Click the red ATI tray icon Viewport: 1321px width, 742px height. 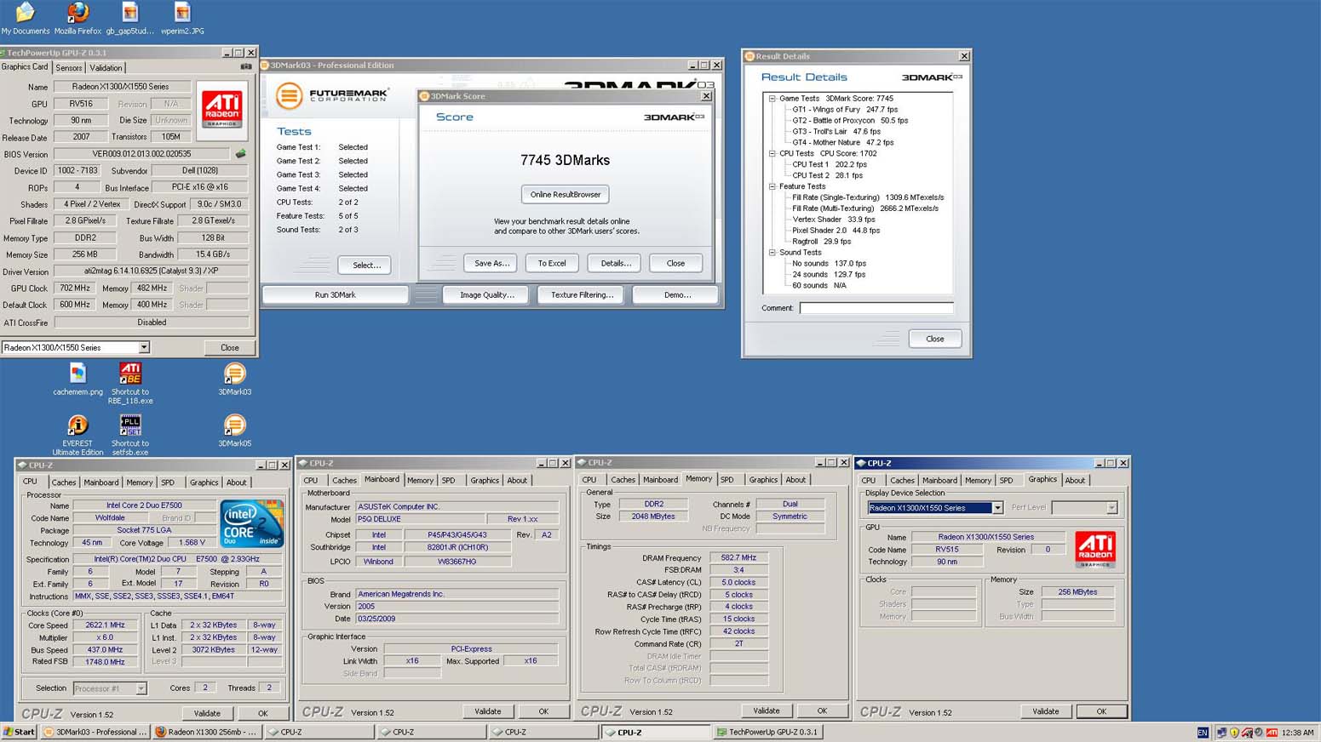[1272, 733]
